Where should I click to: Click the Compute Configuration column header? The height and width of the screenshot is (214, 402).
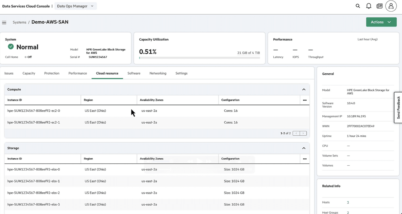(x=259, y=100)
